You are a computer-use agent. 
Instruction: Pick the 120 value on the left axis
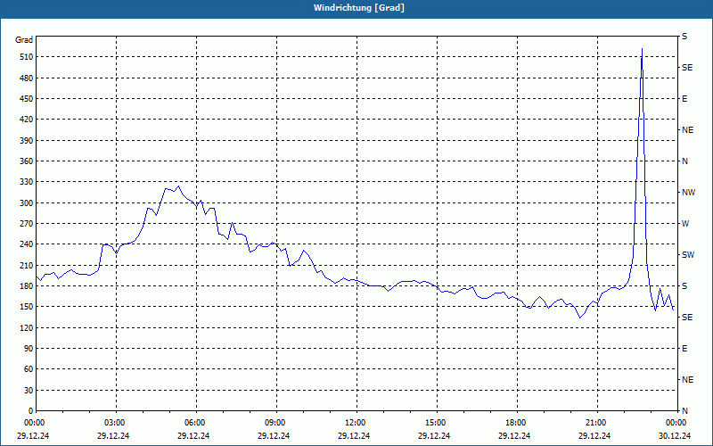click(x=27, y=327)
